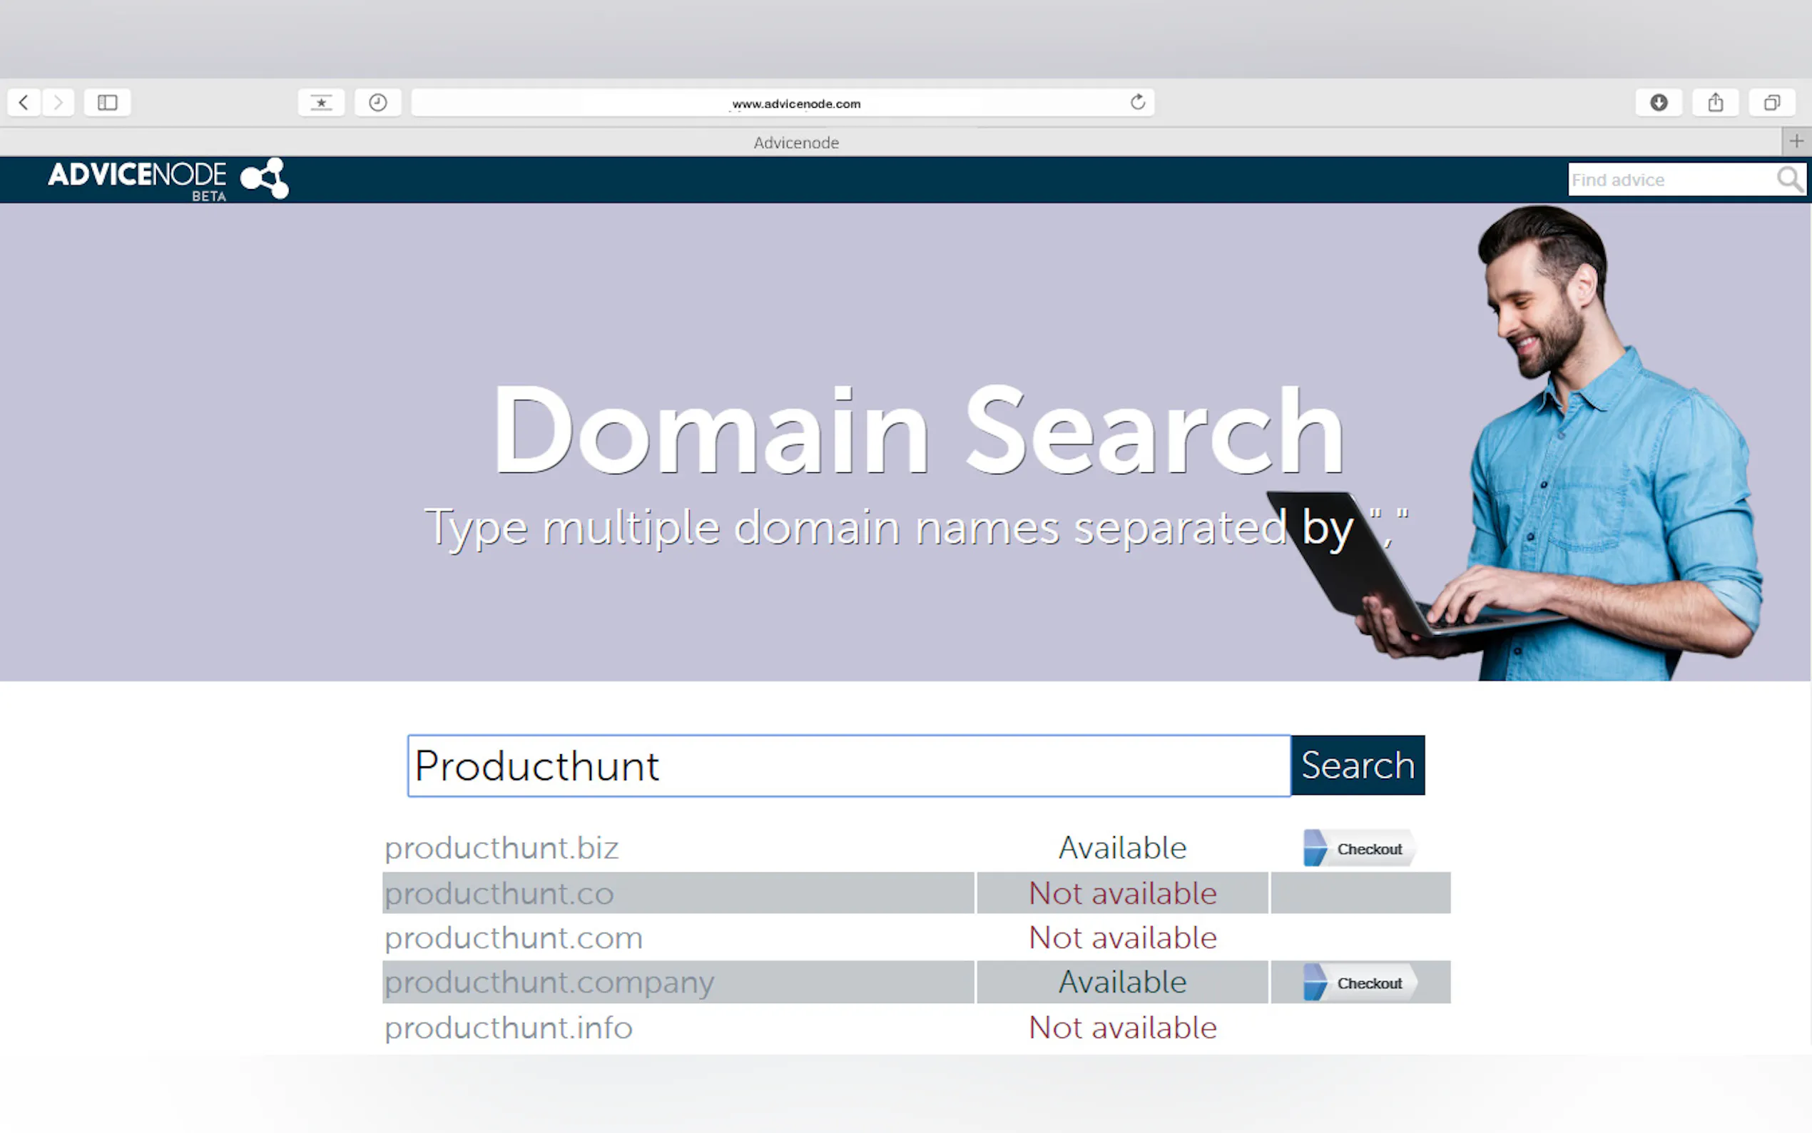Click the Find advice magnifier icon
Screen dimensions: 1812x1133
point(1789,180)
